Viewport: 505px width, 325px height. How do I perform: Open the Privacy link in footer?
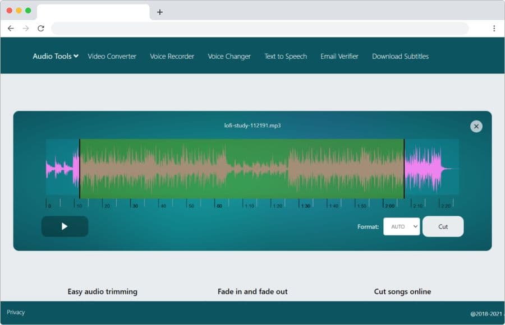click(x=16, y=312)
